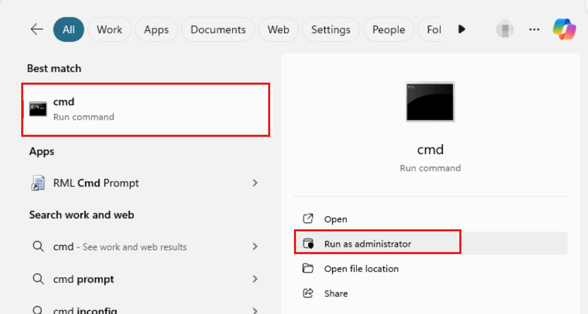Select the cmd Best match result
This screenshot has height=314, width=588.
pyautogui.click(x=146, y=109)
